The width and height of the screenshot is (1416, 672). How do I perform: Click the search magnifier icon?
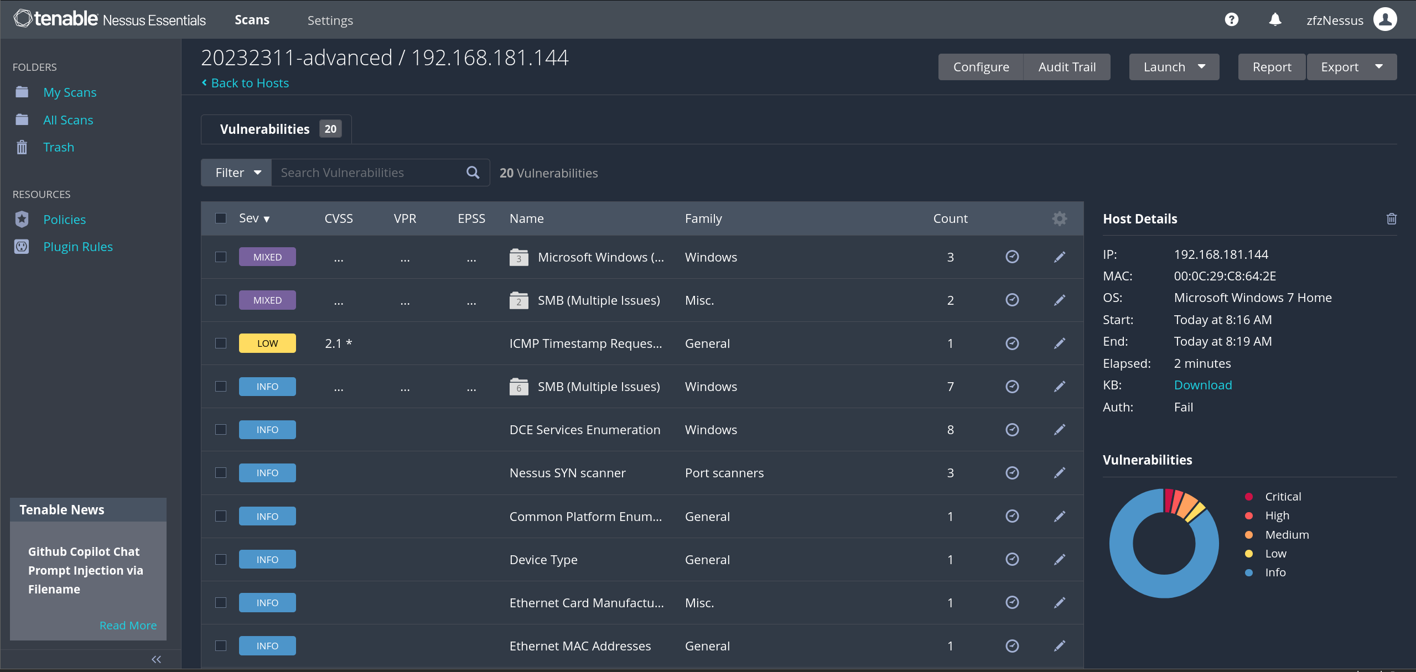pyautogui.click(x=473, y=173)
